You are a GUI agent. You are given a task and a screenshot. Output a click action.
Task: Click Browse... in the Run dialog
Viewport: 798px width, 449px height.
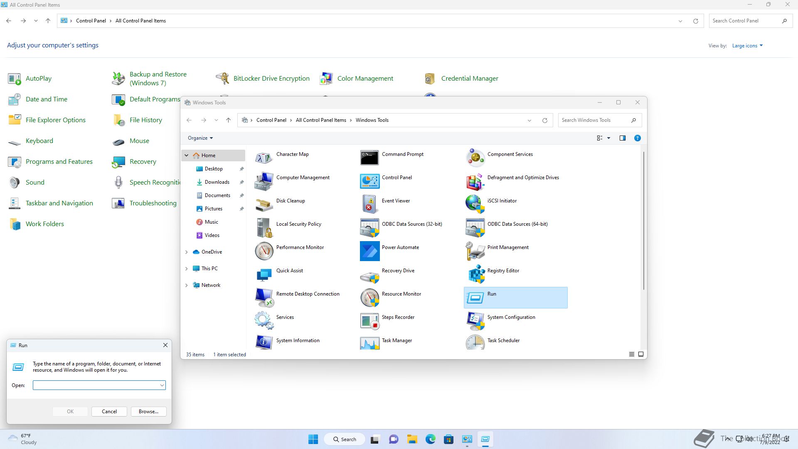coord(148,412)
